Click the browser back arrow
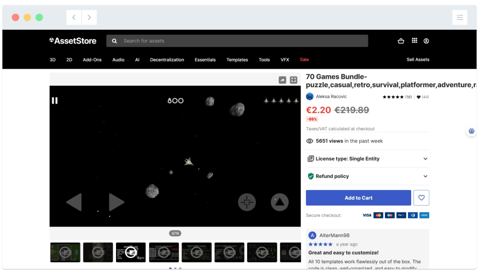 [x=74, y=17]
